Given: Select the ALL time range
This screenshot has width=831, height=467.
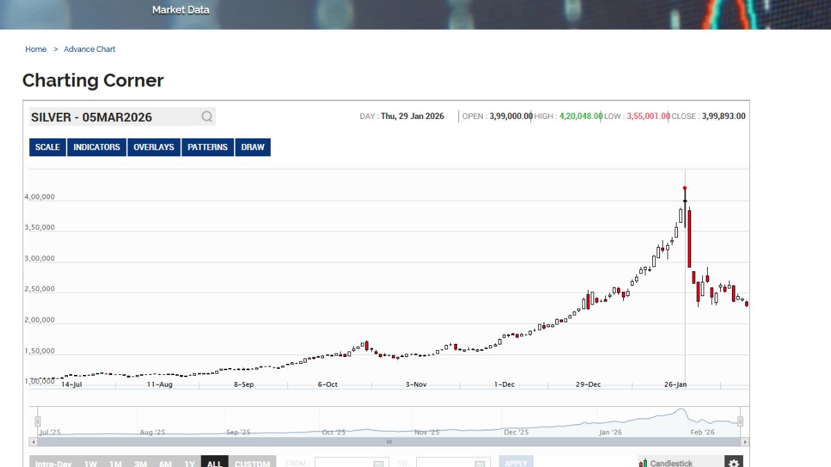Looking at the screenshot, I should point(215,463).
